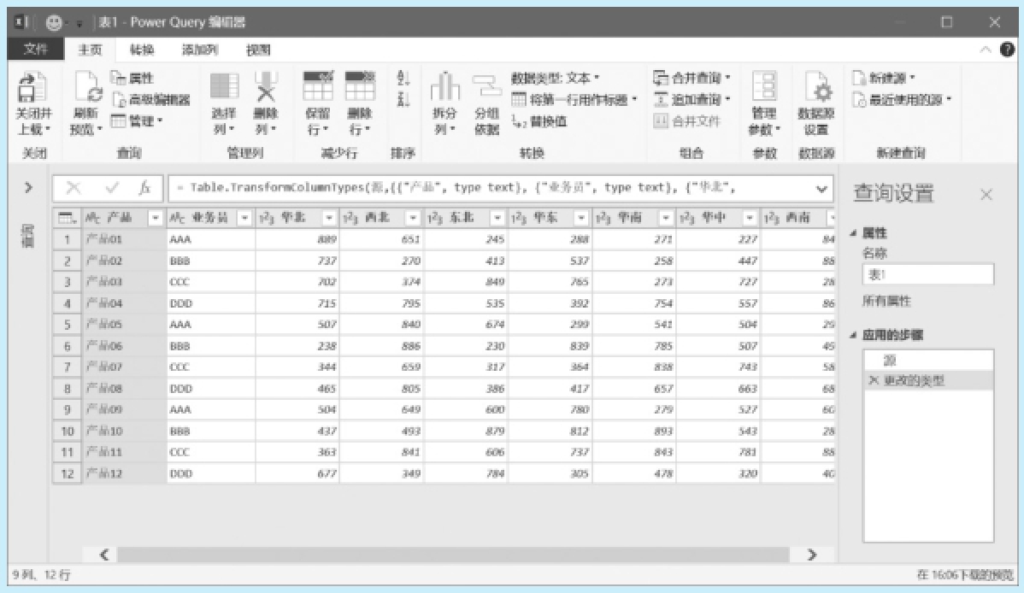The image size is (1024, 593).
Task: Switch to the 转换 ribbon tab
Action: pyautogui.click(x=142, y=50)
